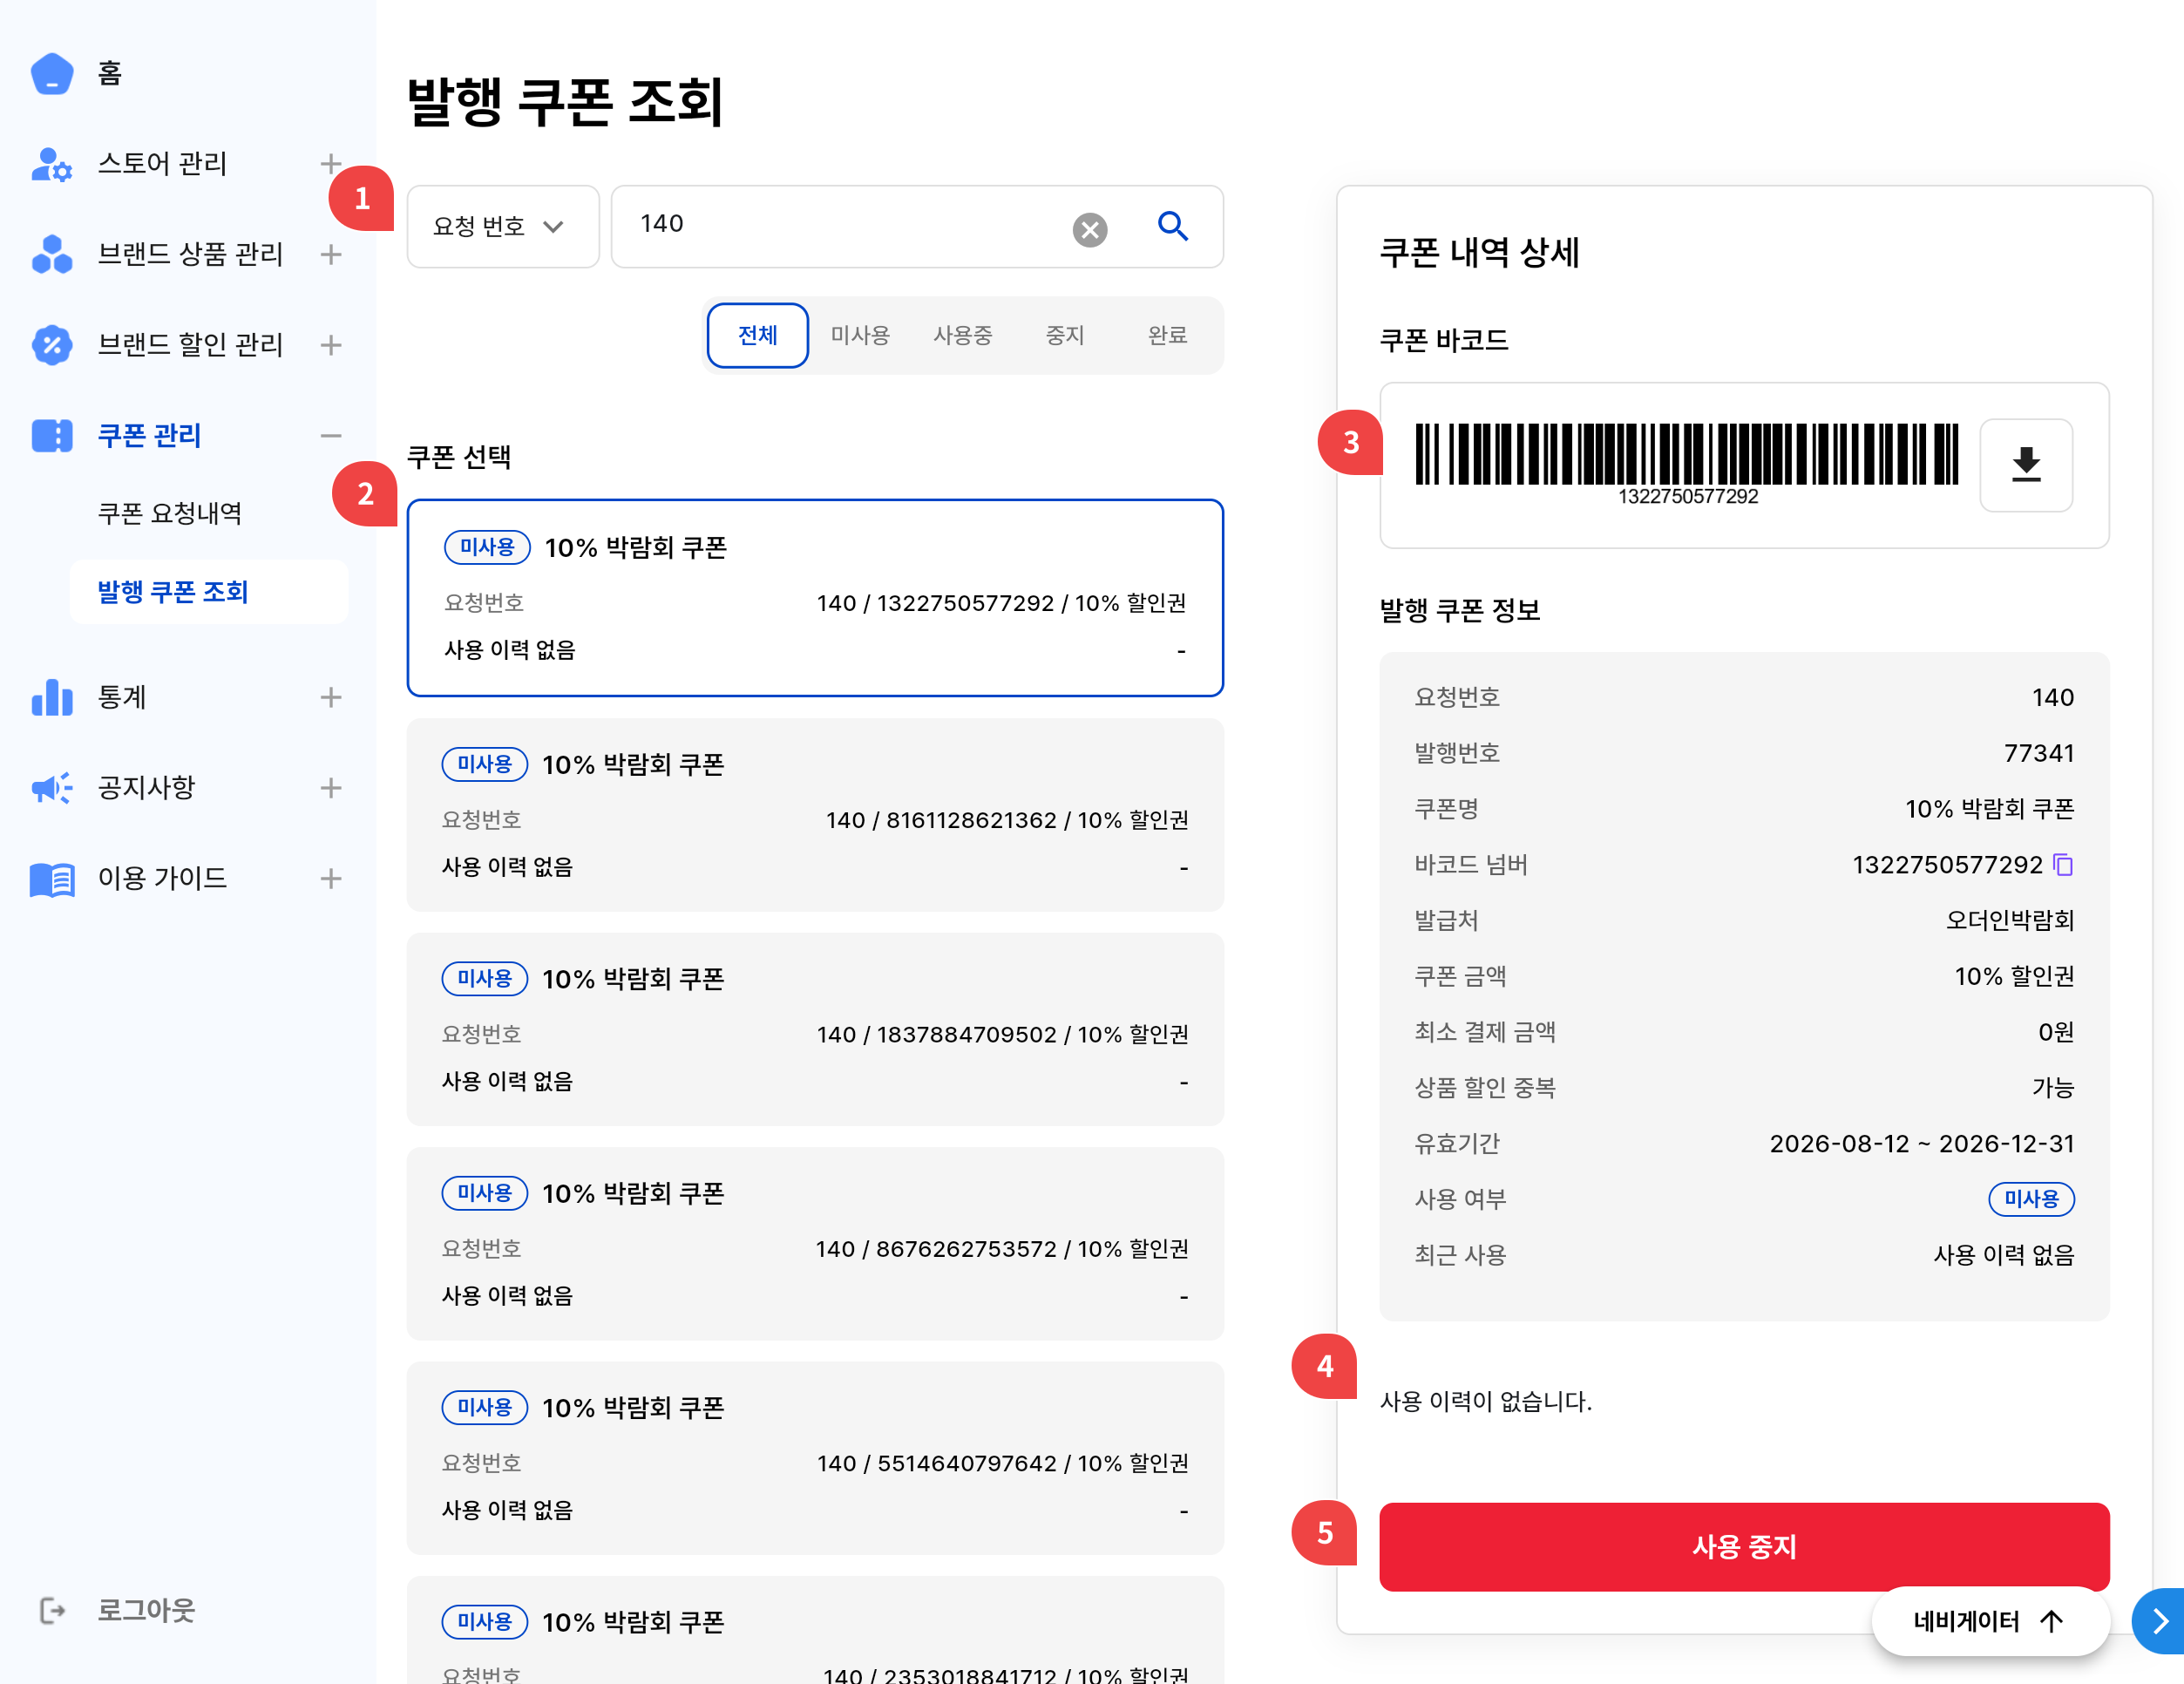Image resolution: width=2184 pixels, height=1684 pixels.
Task: Expand the 이용 가이드 menu
Action: 331,879
